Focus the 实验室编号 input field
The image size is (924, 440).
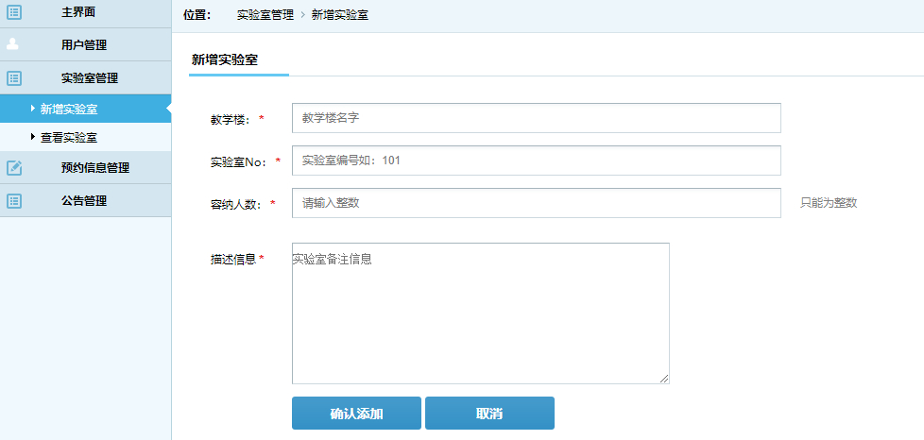(537, 161)
